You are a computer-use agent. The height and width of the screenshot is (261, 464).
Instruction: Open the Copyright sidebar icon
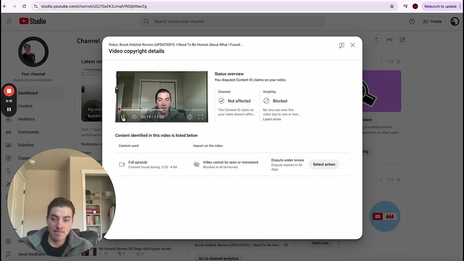(x=9, y=158)
